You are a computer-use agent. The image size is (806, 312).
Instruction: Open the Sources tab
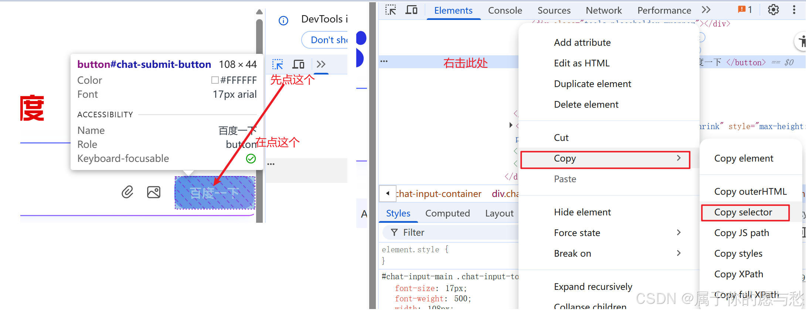click(554, 10)
